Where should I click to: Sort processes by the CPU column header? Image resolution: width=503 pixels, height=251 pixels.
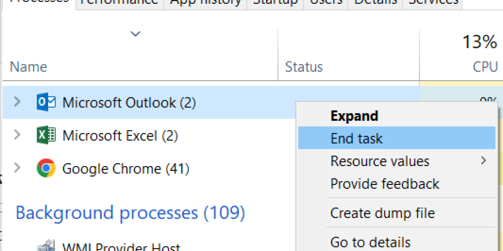coord(485,66)
